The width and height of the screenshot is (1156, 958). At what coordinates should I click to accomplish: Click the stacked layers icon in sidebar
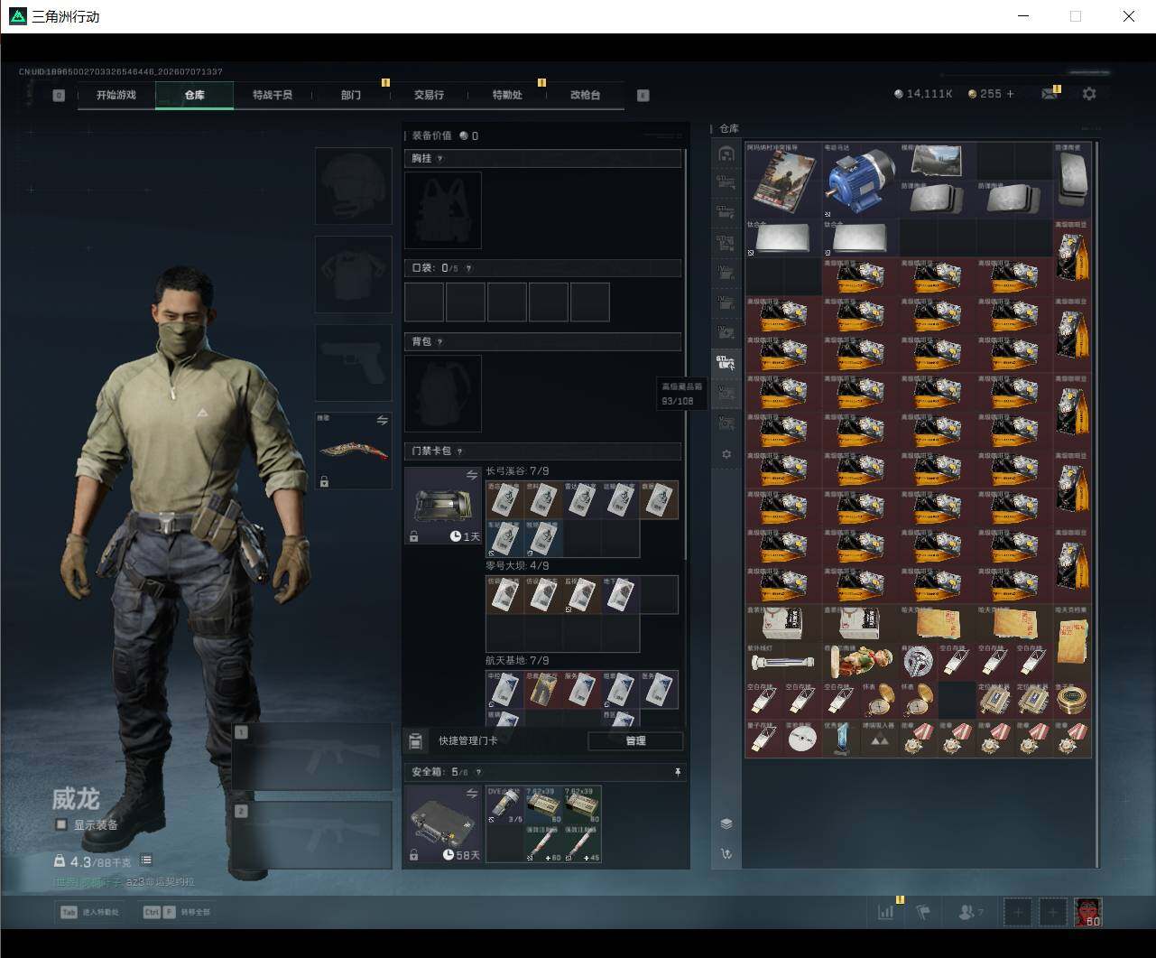726,823
